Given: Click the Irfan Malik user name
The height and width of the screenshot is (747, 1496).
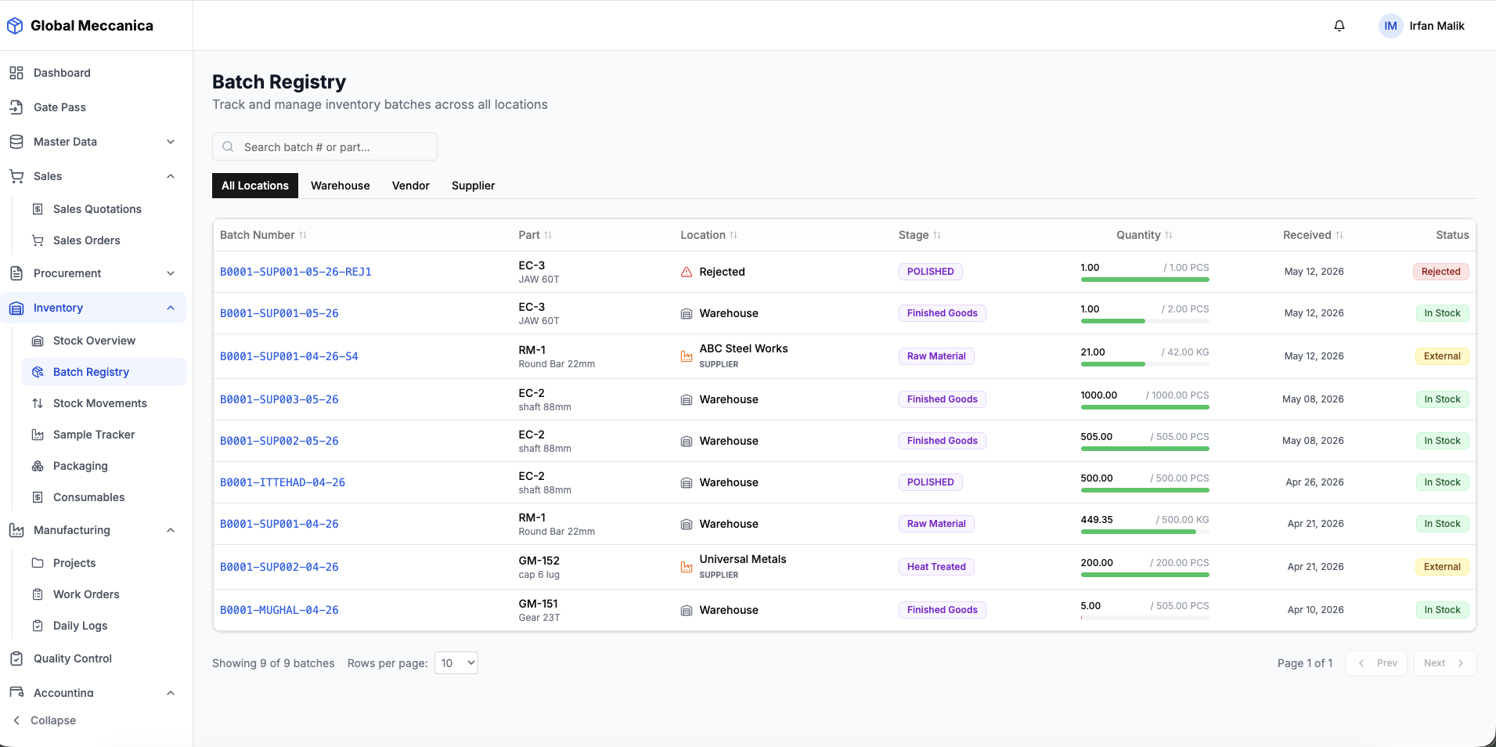Looking at the screenshot, I should (x=1437, y=26).
